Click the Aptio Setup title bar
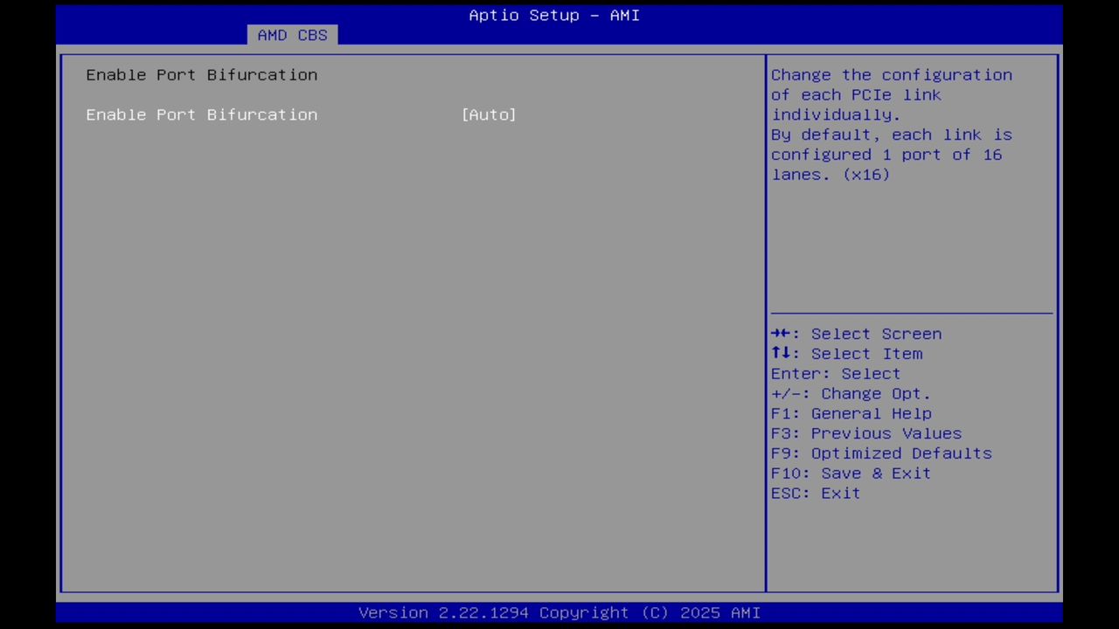 pyautogui.click(x=554, y=15)
